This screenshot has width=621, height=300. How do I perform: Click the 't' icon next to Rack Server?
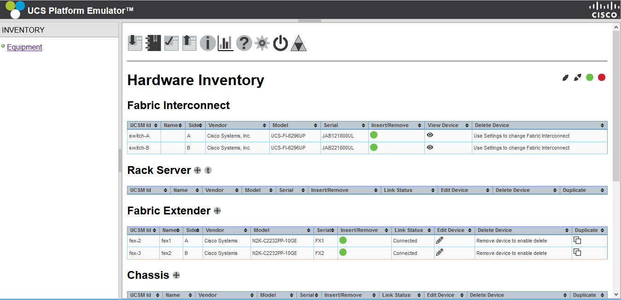[x=208, y=170]
